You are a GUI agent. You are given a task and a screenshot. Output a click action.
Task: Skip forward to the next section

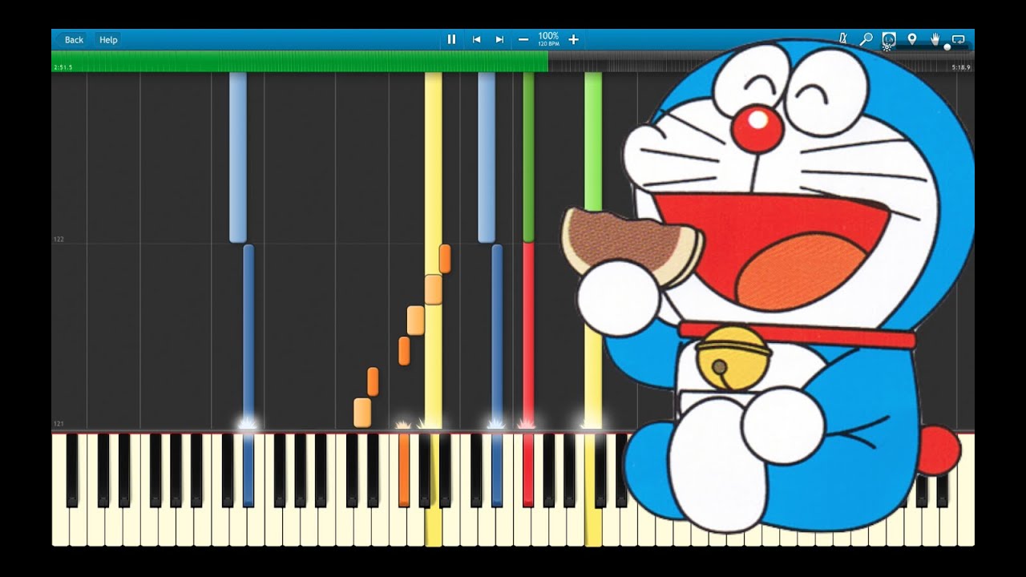[500, 39]
